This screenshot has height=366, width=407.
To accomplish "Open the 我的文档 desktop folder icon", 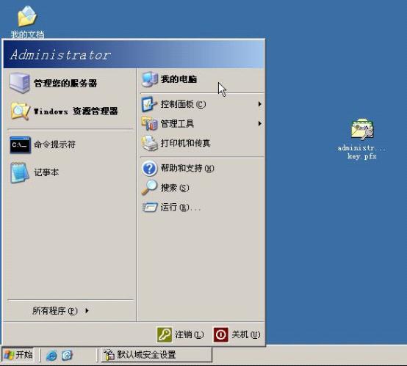I will [x=27, y=16].
